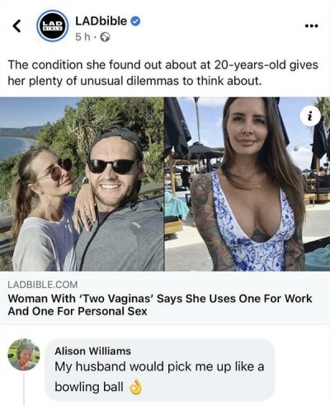This screenshot has width=330, height=406.
Task: Open the LADBIBLE.COM source domain label
Action: point(43,285)
